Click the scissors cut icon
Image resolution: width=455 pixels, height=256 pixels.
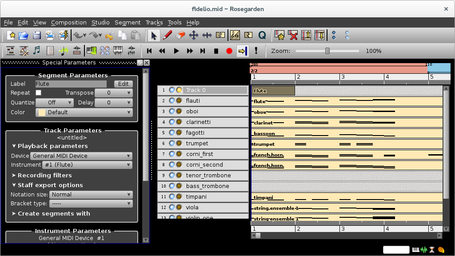coord(109,35)
